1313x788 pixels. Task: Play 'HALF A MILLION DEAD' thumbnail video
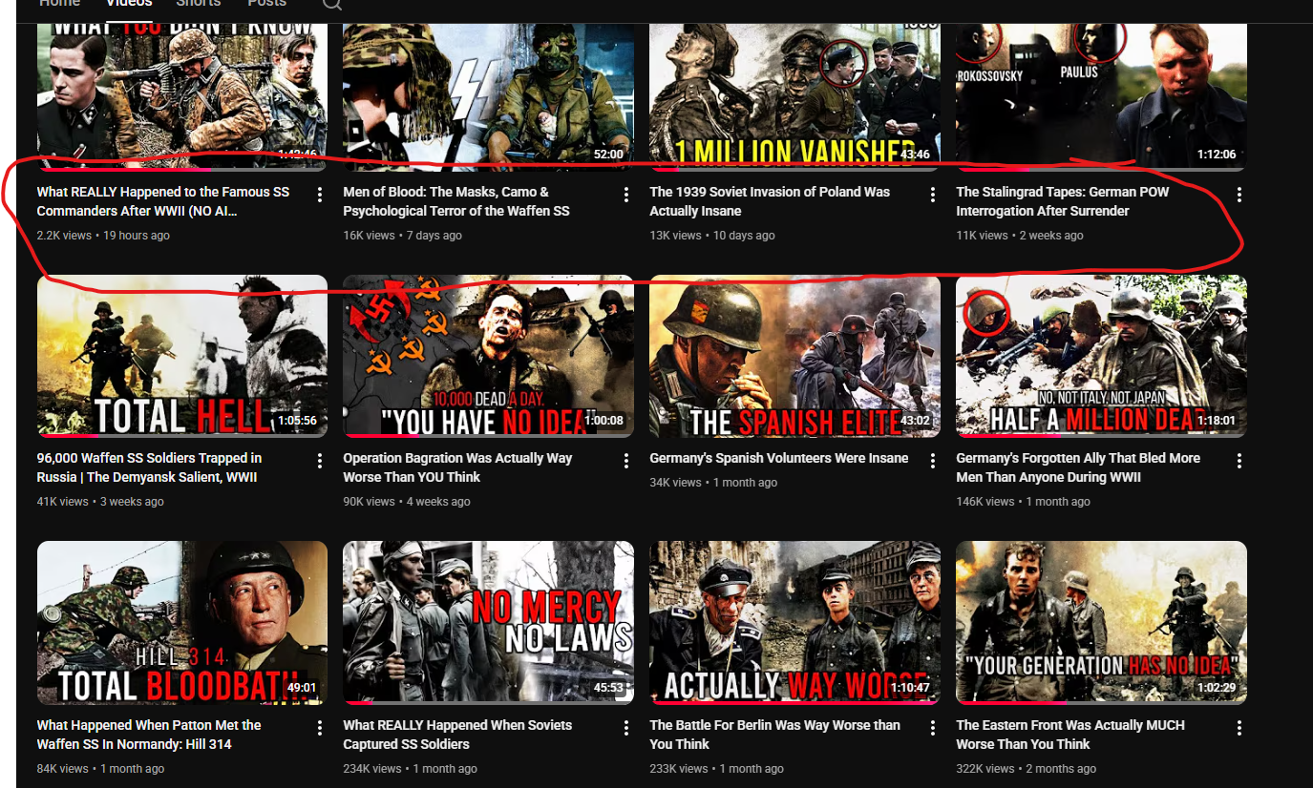tap(1102, 356)
